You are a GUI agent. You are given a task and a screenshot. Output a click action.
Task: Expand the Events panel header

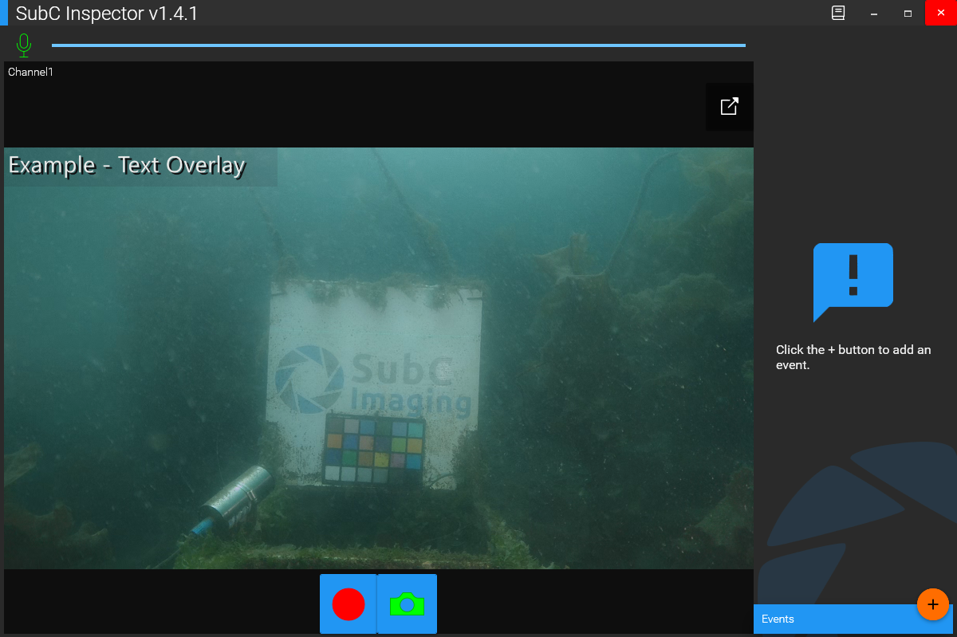coord(829,619)
